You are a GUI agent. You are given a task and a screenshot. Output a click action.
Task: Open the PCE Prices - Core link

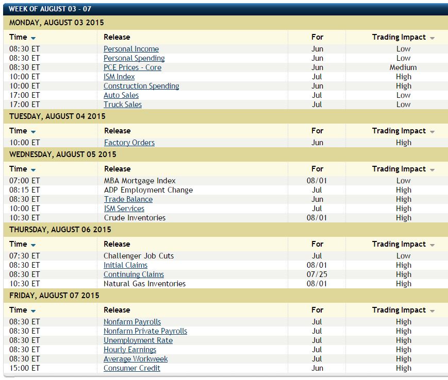coord(132,67)
